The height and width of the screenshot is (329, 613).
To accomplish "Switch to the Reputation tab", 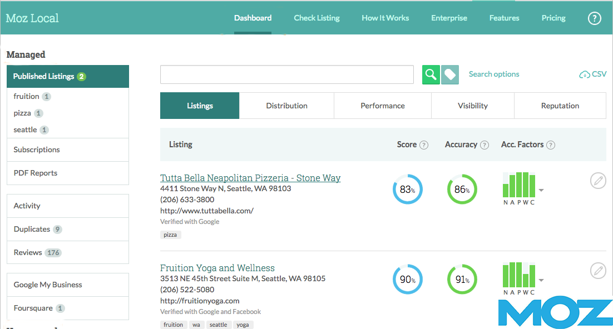I will tap(560, 106).
